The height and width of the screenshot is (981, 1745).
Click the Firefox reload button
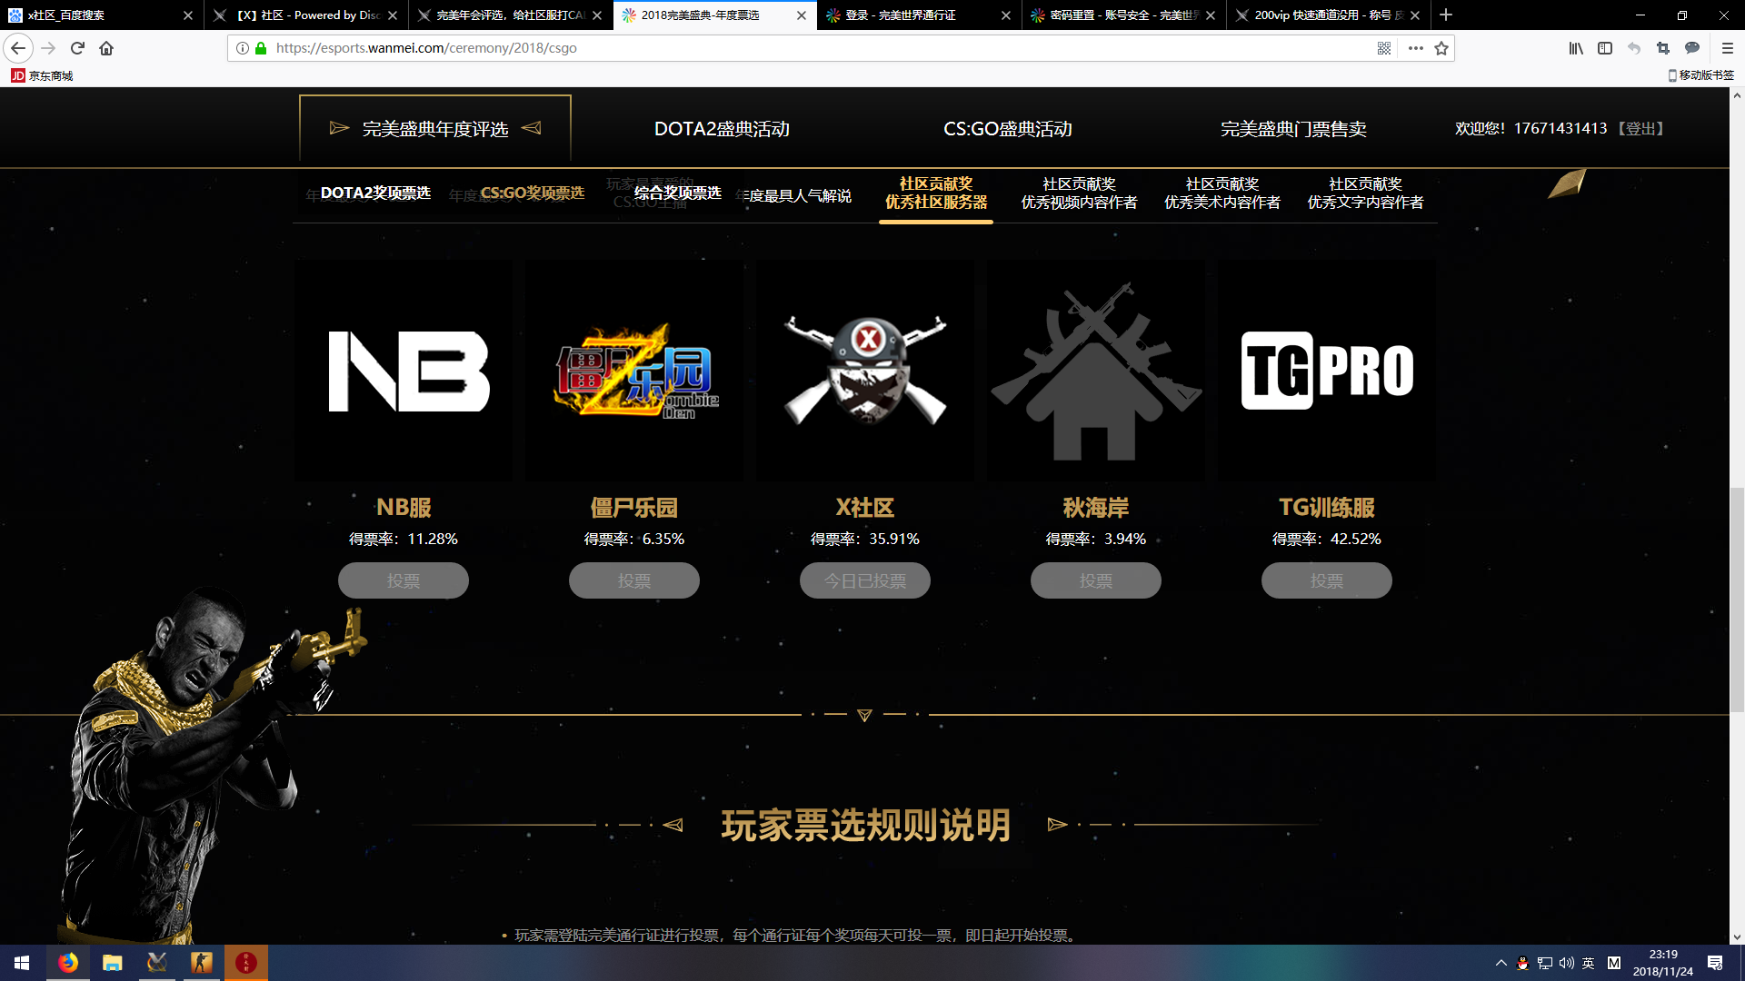pyautogui.click(x=77, y=48)
